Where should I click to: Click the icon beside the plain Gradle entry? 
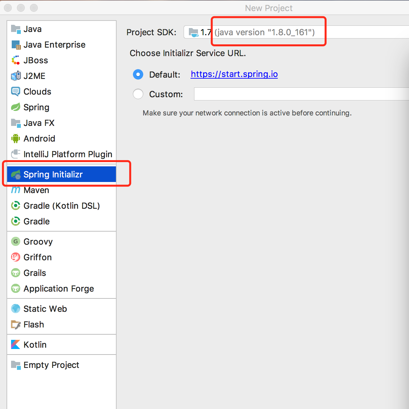pos(16,221)
